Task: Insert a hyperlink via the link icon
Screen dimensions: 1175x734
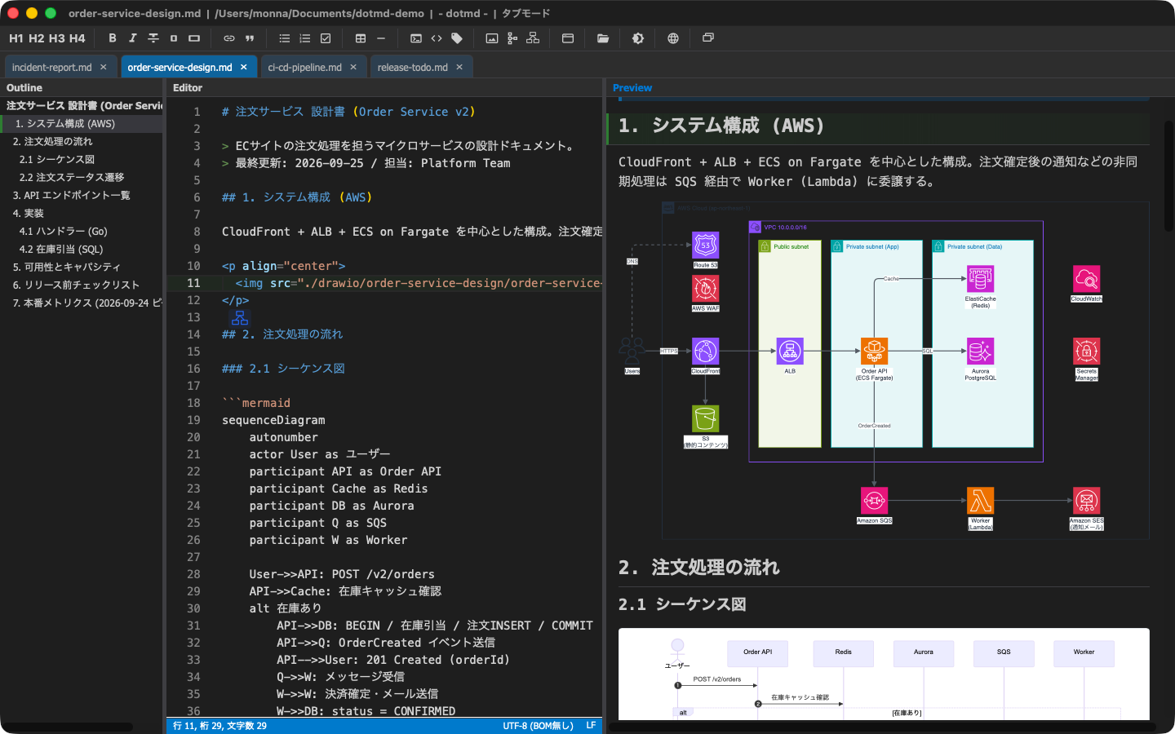Action: pos(229,38)
